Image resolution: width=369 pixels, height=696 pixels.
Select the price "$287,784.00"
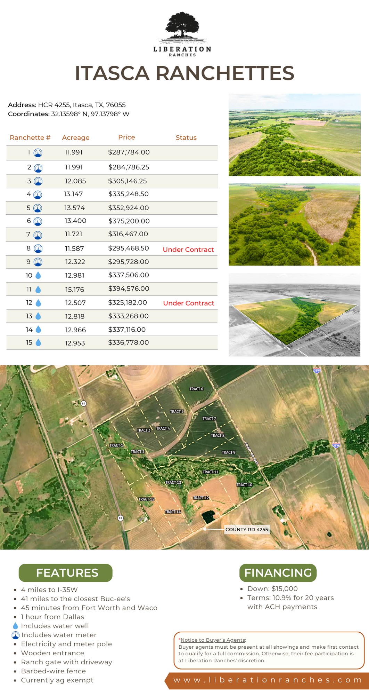[129, 152]
